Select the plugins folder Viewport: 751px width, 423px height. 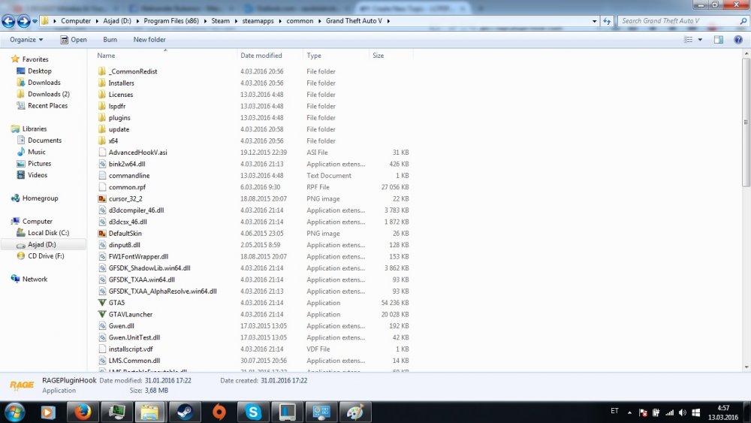click(x=119, y=118)
